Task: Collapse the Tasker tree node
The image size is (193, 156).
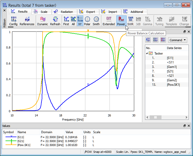Action: coord(147,53)
